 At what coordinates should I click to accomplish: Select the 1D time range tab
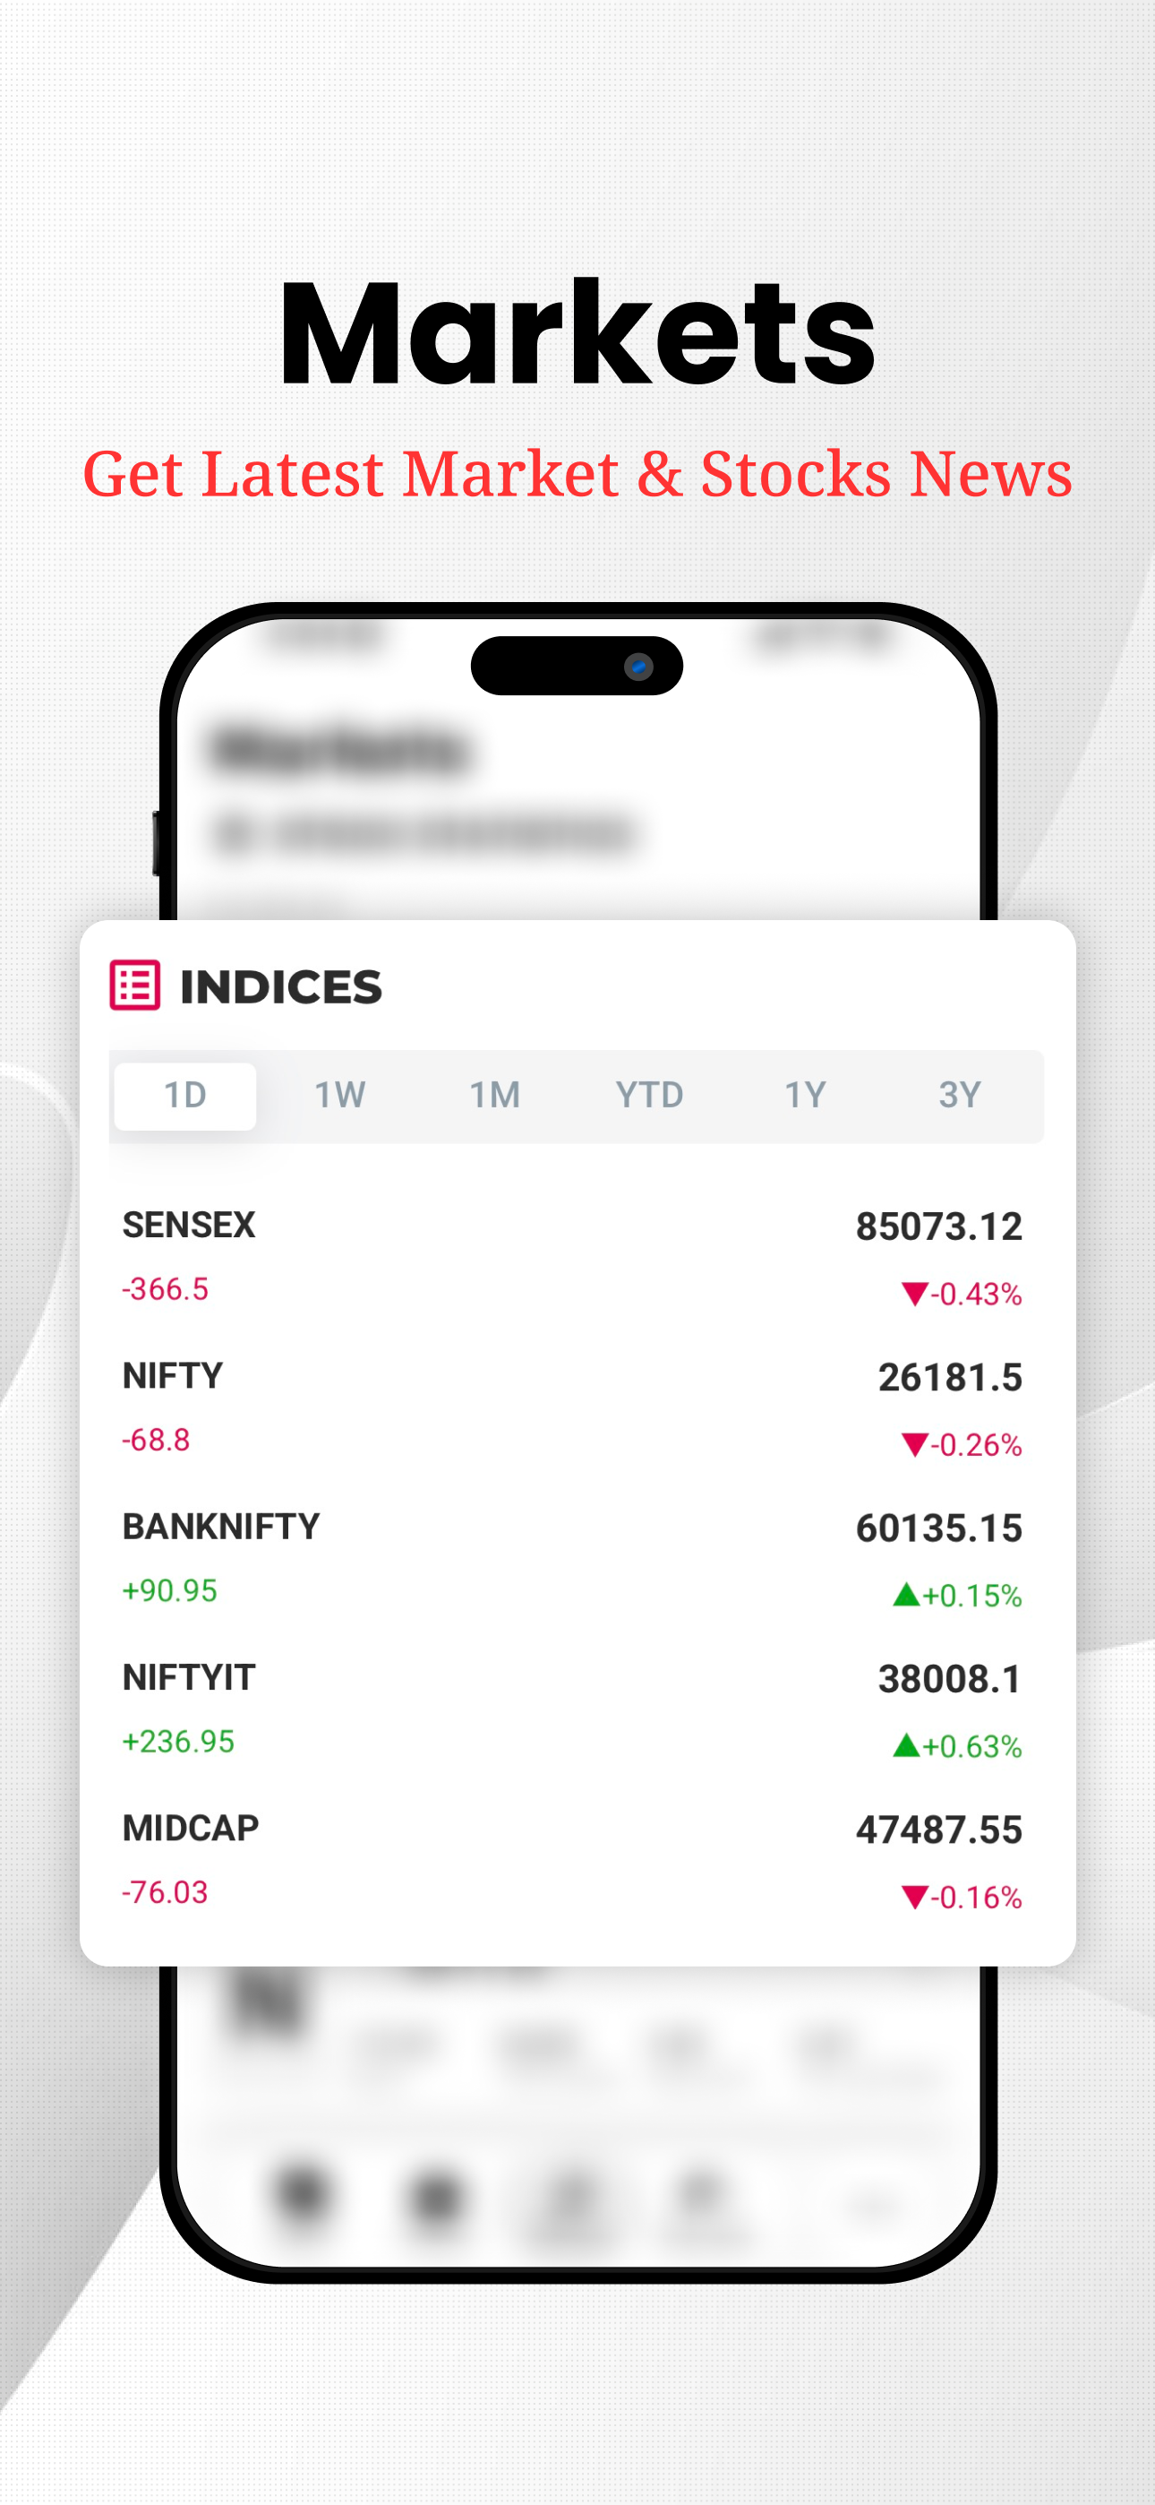(x=184, y=1096)
